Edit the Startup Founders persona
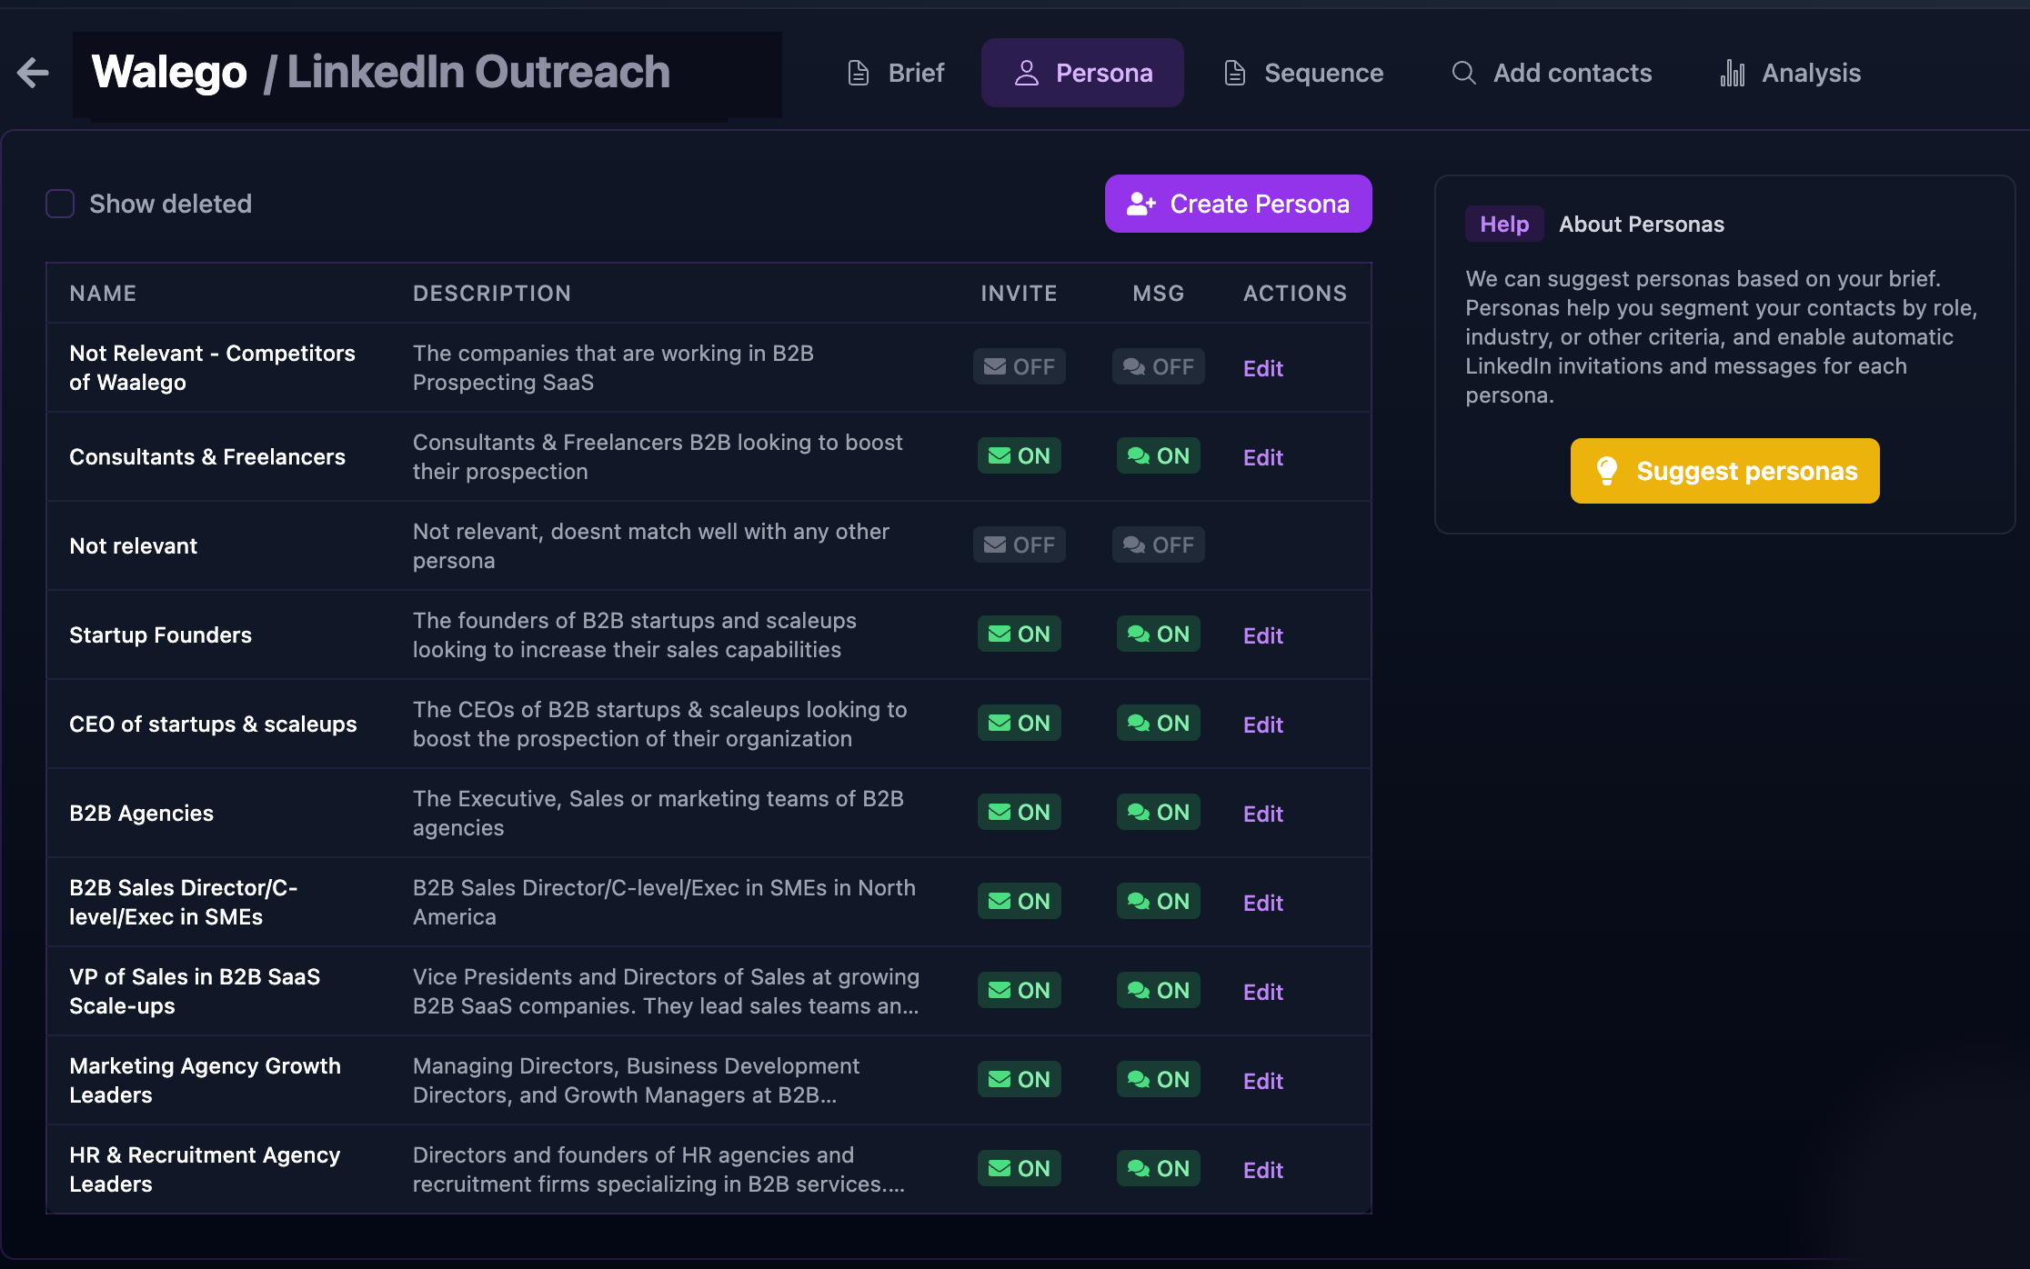 pos(1262,635)
